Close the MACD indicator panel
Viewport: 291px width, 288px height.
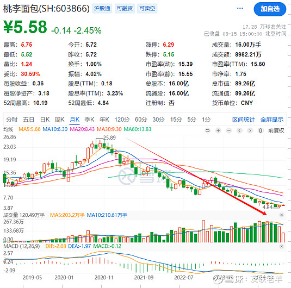pos(281,246)
